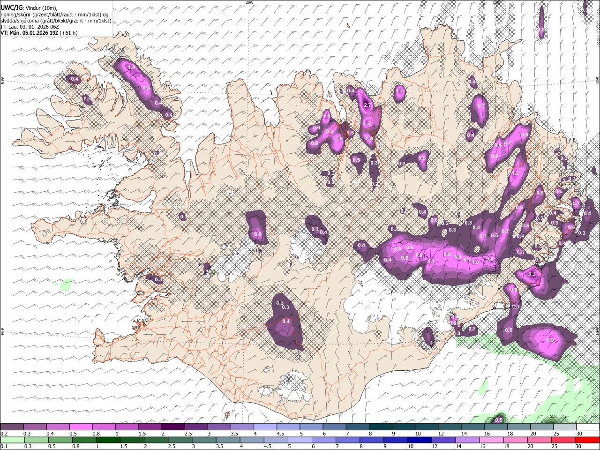Viewport: 600px width, 450px height.
Task: Select the dark purple-grey 0.2 snow swatch
Action: click(12, 427)
